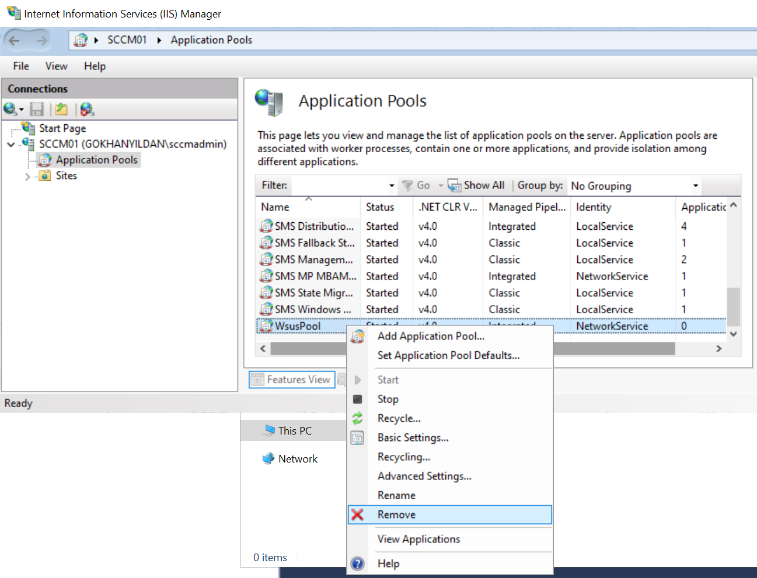757x578 pixels.
Task: Open the dropdown arrow after SCCM01 in address bar
Action: [159, 40]
